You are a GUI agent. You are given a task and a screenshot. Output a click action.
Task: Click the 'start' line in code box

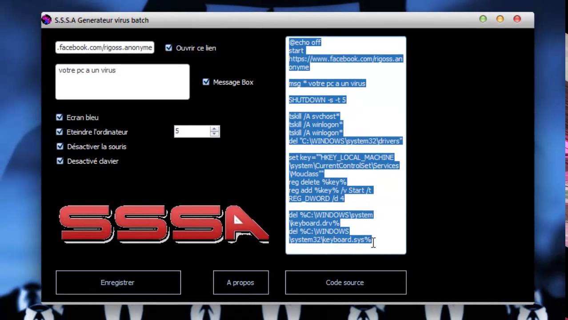click(x=296, y=51)
